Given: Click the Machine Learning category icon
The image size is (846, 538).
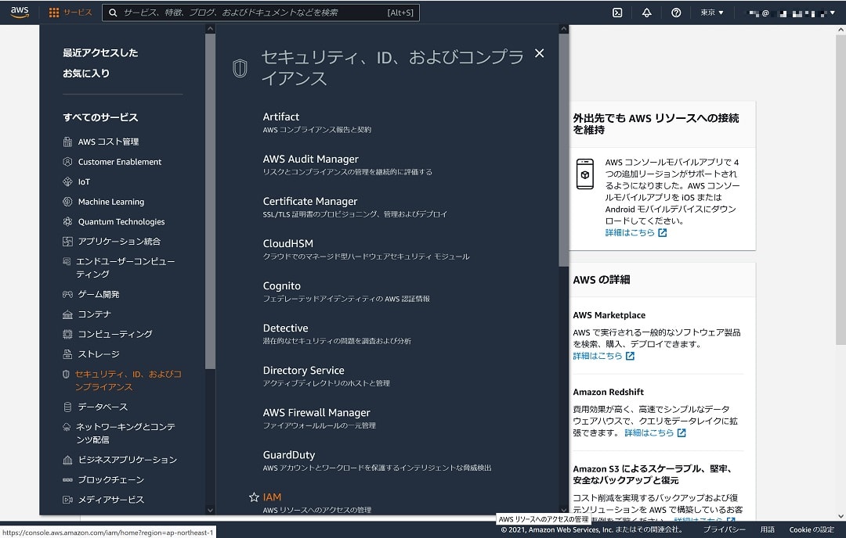Looking at the screenshot, I should (67, 202).
